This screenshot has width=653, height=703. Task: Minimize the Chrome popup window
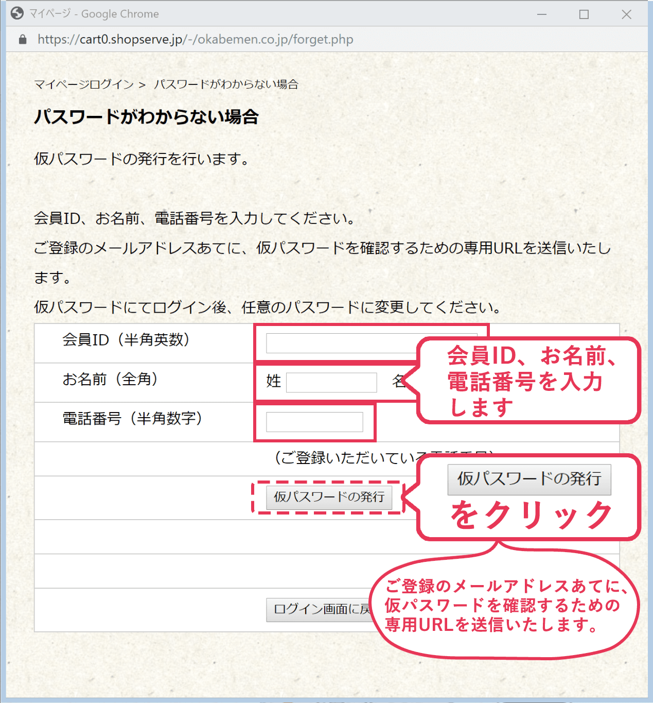click(x=541, y=14)
